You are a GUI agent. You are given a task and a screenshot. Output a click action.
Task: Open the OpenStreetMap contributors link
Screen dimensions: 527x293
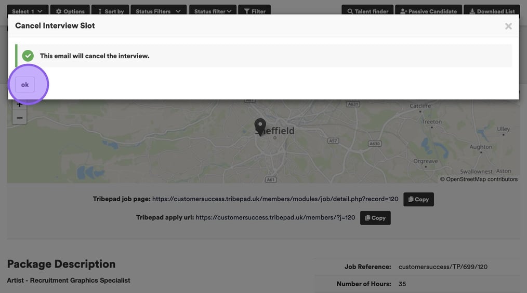click(482, 179)
